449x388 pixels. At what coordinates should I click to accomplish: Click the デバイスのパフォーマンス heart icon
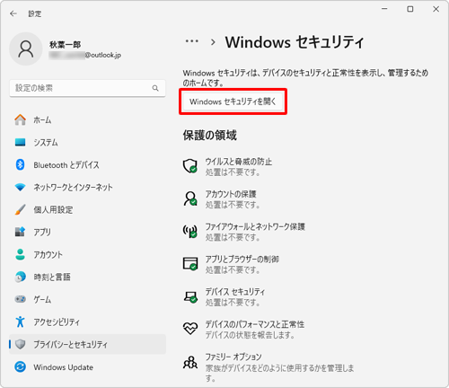point(190,329)
